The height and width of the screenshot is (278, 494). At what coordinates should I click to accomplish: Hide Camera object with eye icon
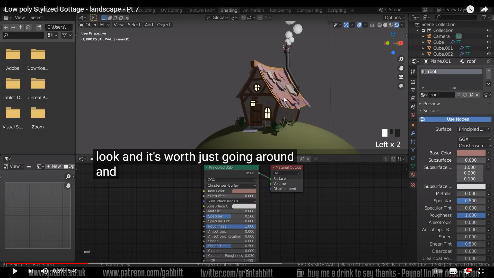click(489, 36)
